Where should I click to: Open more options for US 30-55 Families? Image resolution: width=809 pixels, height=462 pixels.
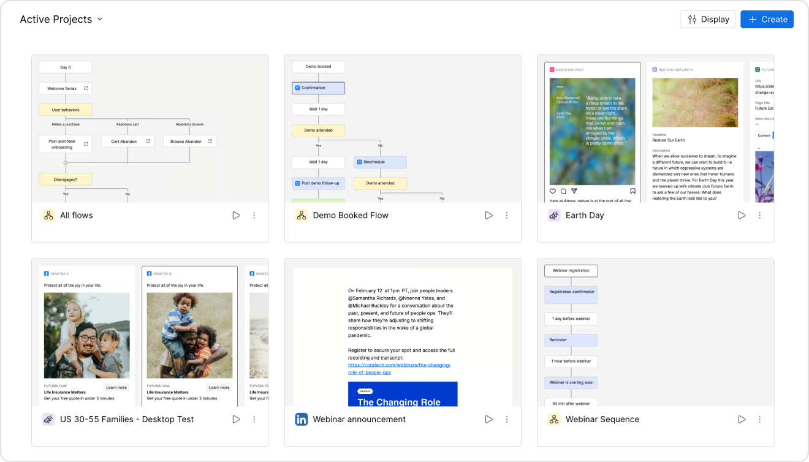(254, 419)
